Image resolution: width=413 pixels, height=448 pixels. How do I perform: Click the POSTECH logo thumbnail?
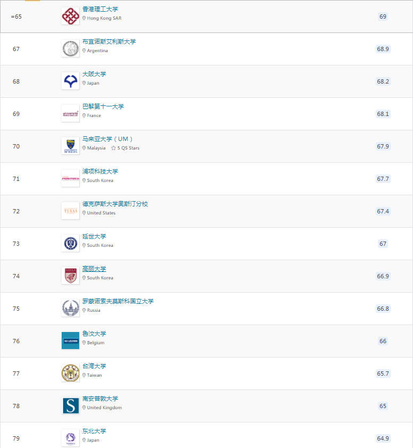[71, 179]
